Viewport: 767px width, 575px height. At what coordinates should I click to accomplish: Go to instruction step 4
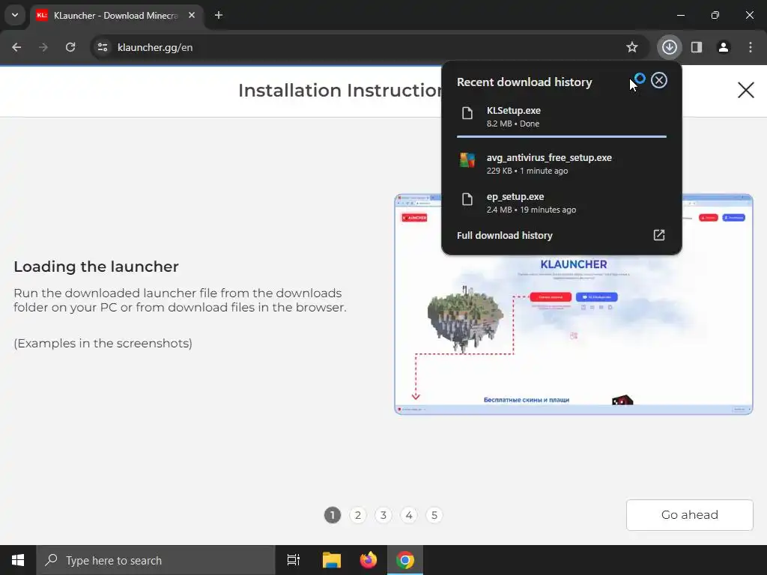tap(409, 515)
